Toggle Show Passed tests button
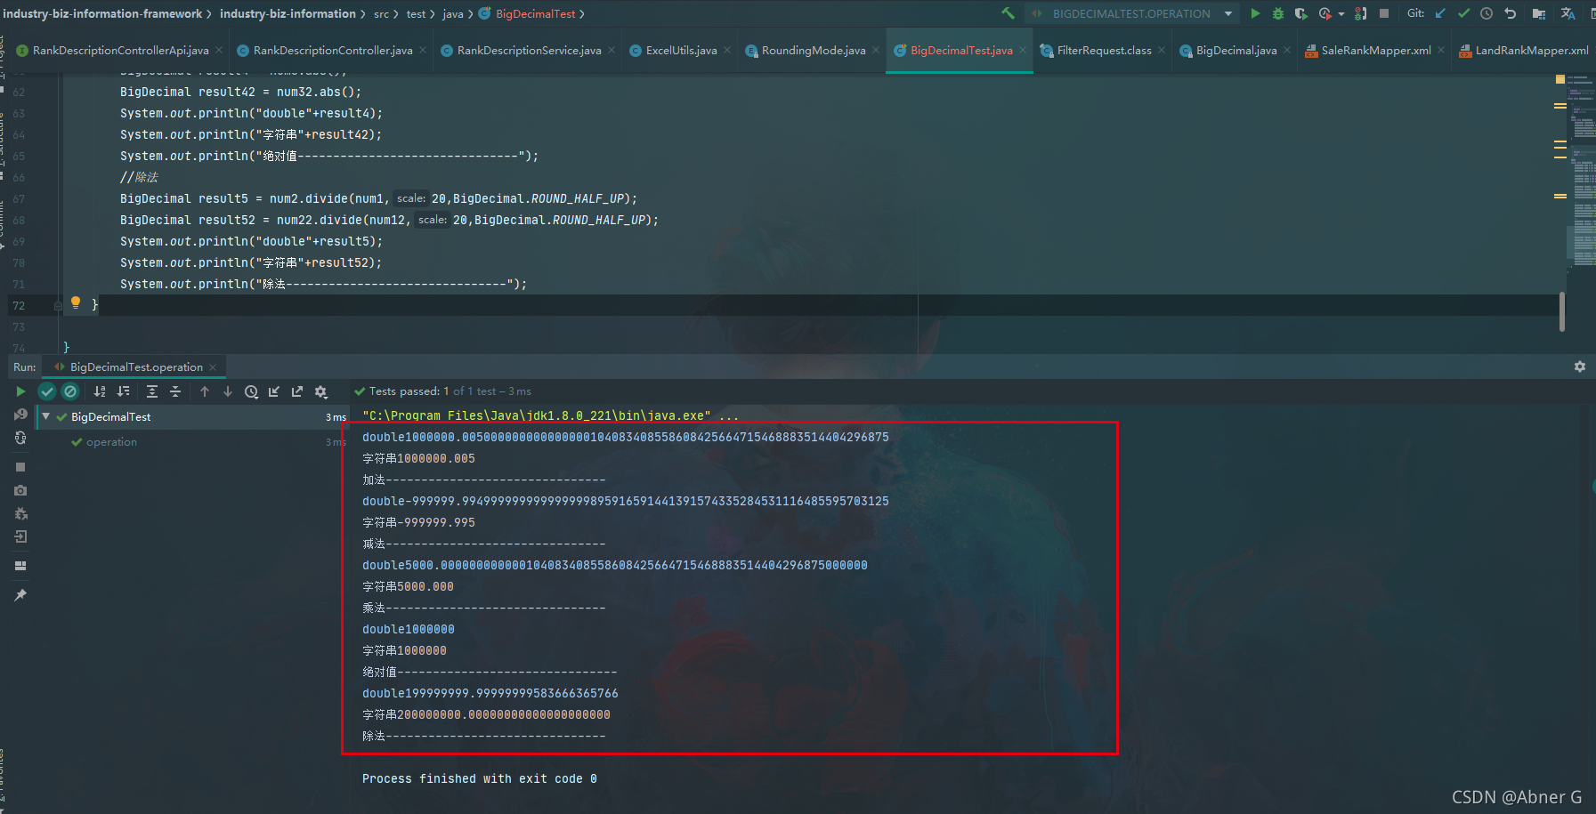The width and height of the screenshot is (1596, 814). coord(47,391)
